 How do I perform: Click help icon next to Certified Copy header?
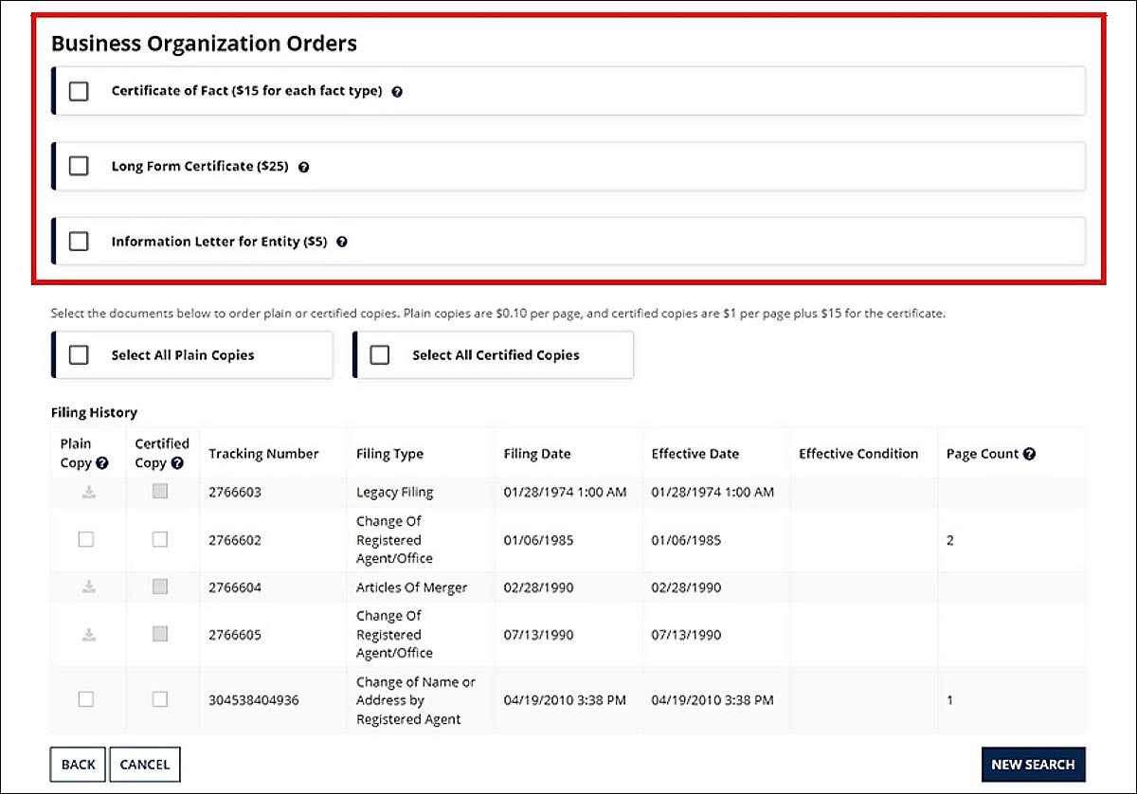177,463
